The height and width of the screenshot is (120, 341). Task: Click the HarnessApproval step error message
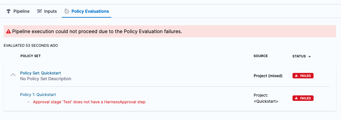(89, 102)
